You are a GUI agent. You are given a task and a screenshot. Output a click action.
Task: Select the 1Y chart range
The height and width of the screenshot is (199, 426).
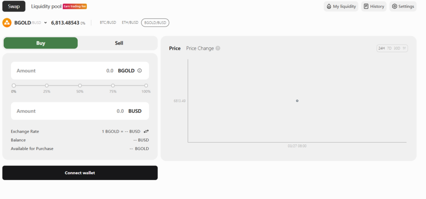(x=404, y=49)
